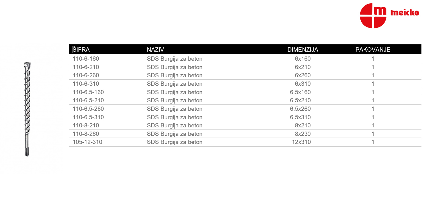Click product code 110-8-210
Viewport: 429px width, 198px height.
(x=86, y=126)
